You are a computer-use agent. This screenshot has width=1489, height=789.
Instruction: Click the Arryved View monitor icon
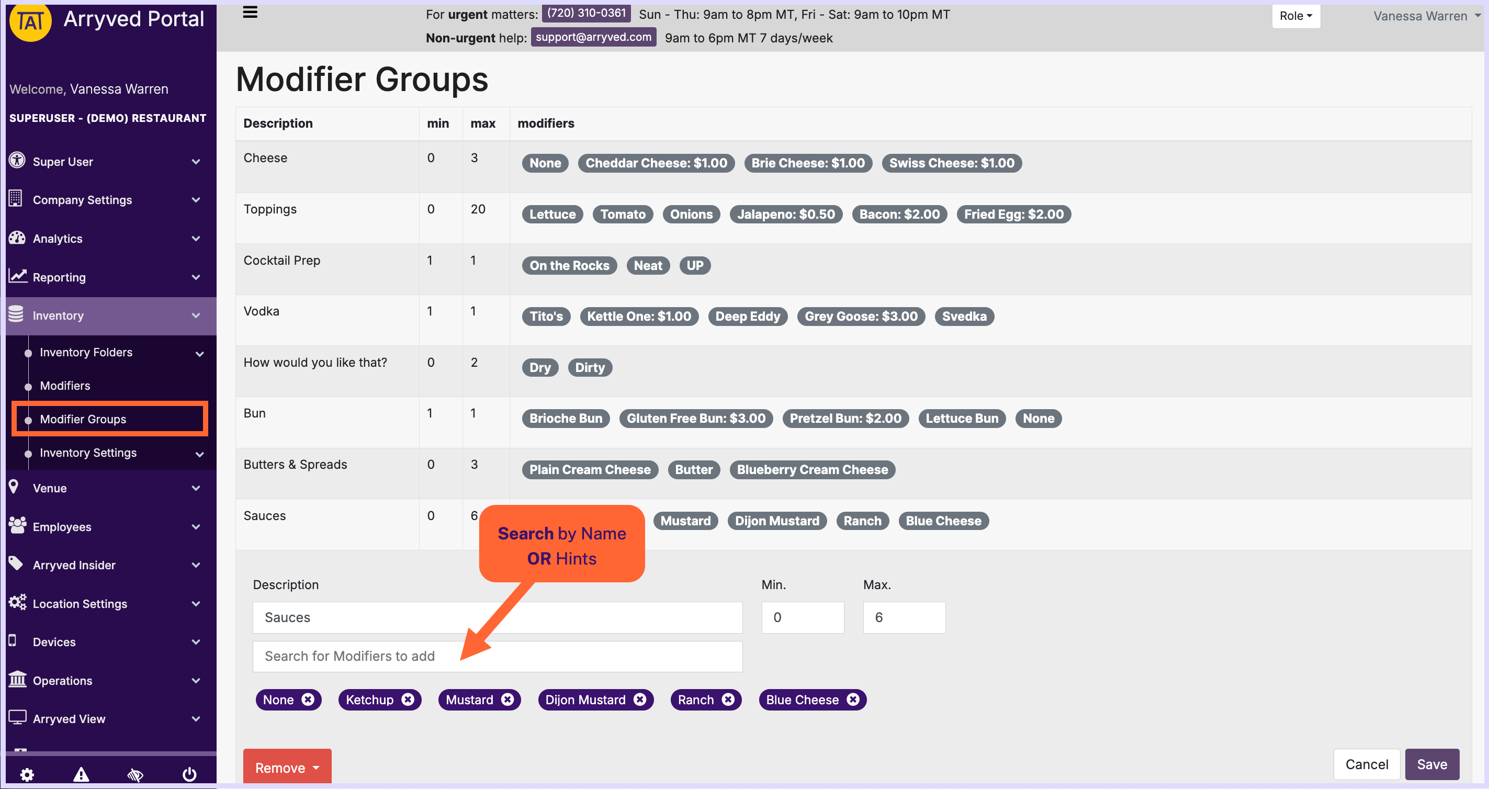(x=17, y=718)
